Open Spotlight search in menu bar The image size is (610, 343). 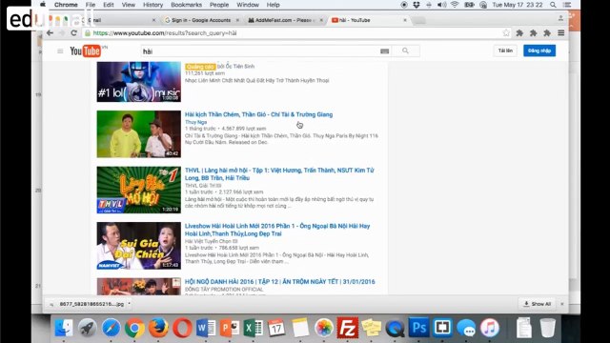click(x=553, y=5)
